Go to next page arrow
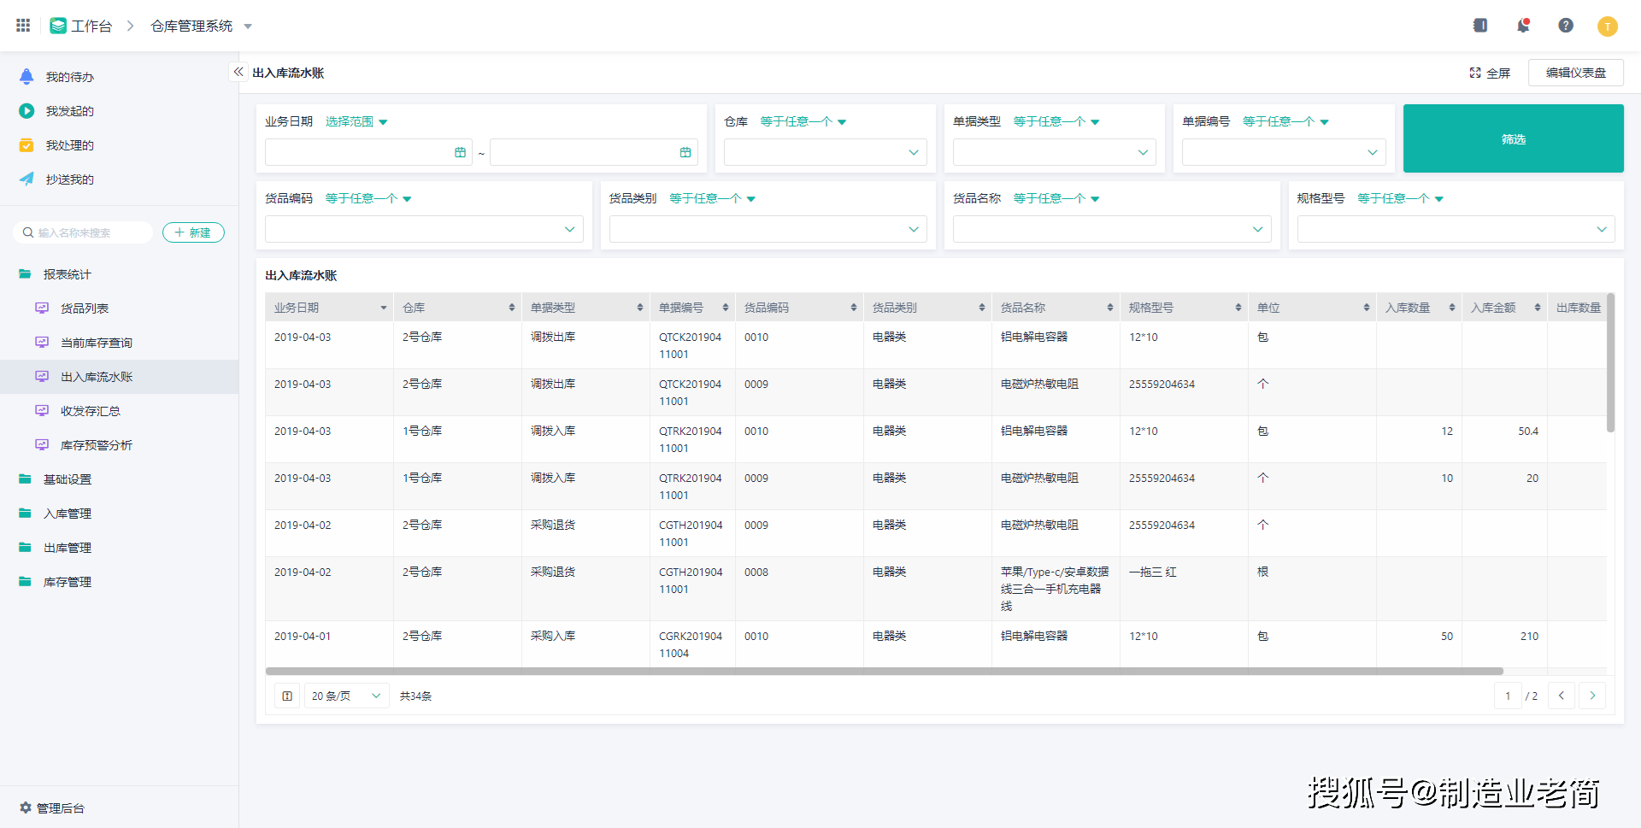This screenshot has height=828, width=1641. coord(1591,696)
